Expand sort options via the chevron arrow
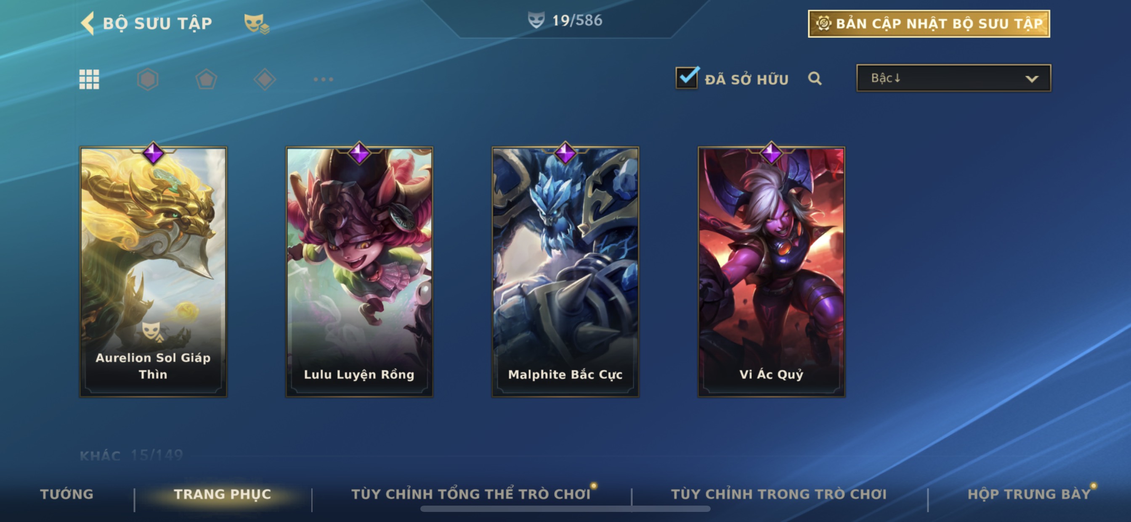 (x=1032, y=79)
